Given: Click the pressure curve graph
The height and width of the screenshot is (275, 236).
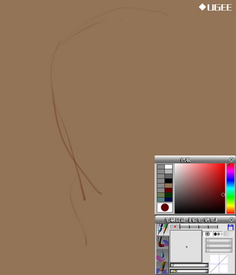Looking at the screenshot, I should [219, 264].
